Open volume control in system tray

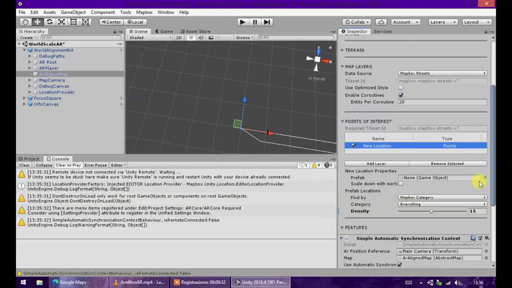click(457, 282)
